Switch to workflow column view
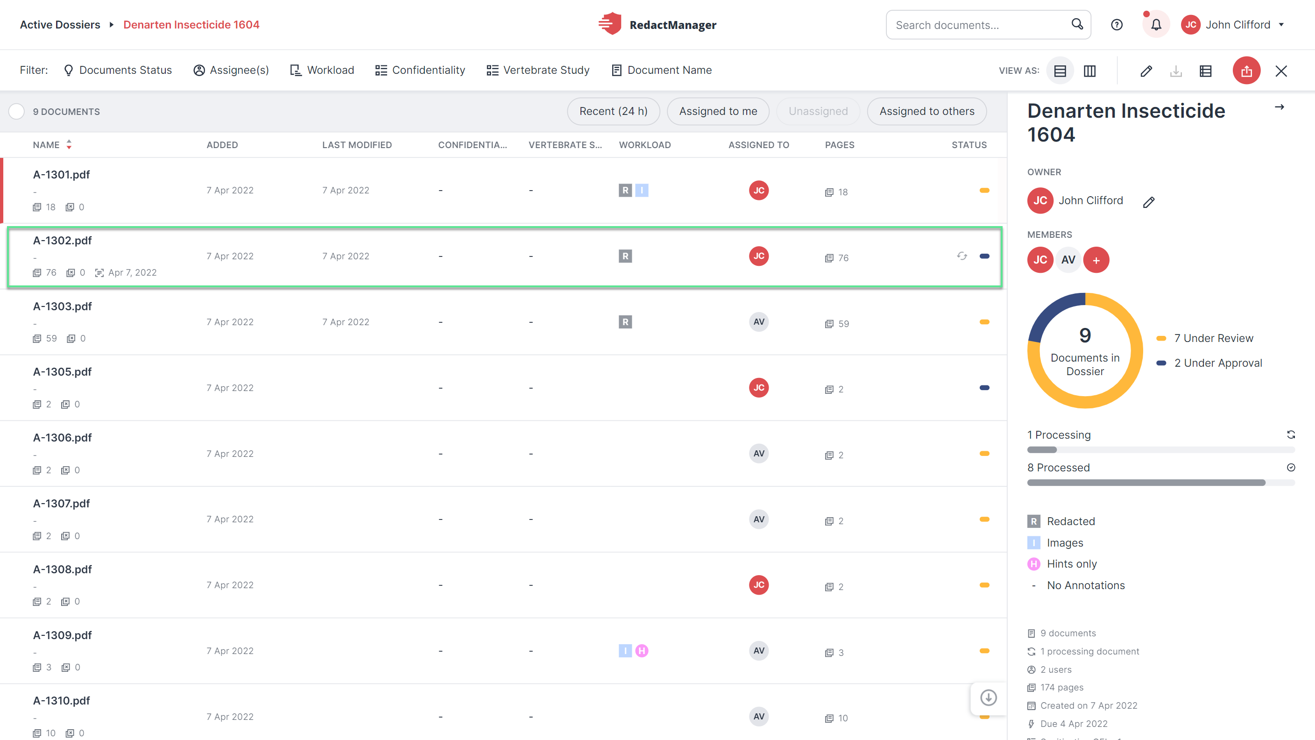Image resolution: width=1315 pixels, height=740 pixels. (1089, 71)
